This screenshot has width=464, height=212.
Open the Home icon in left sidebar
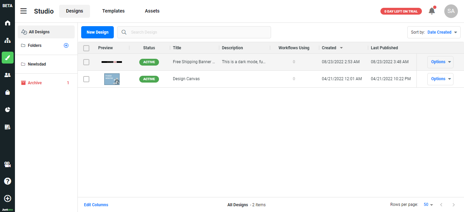(7, 23)
